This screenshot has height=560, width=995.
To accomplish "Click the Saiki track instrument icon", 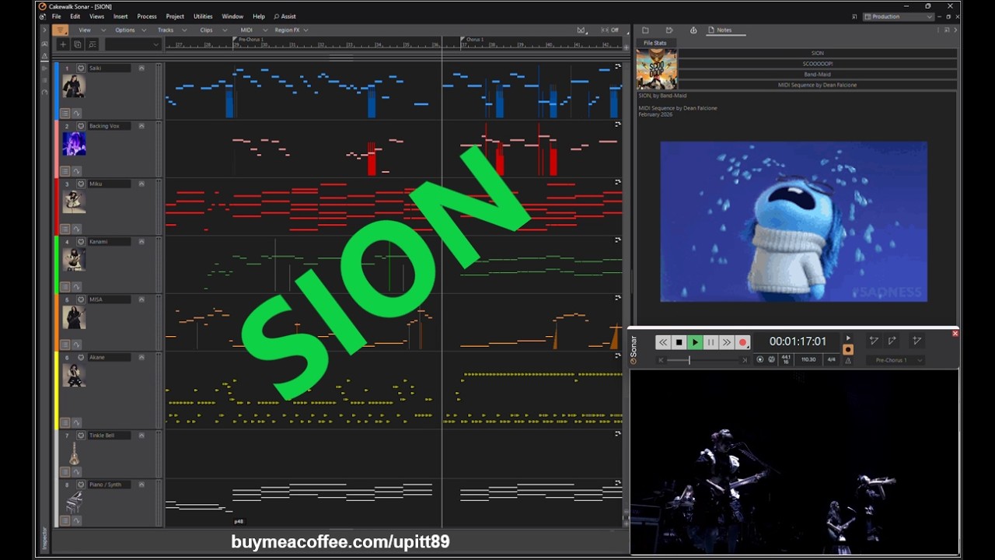I will click(x=74, y=86).
